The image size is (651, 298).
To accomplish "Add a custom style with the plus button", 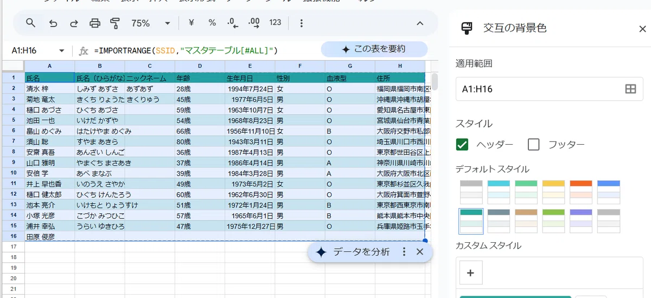I will tap(471, 273).
